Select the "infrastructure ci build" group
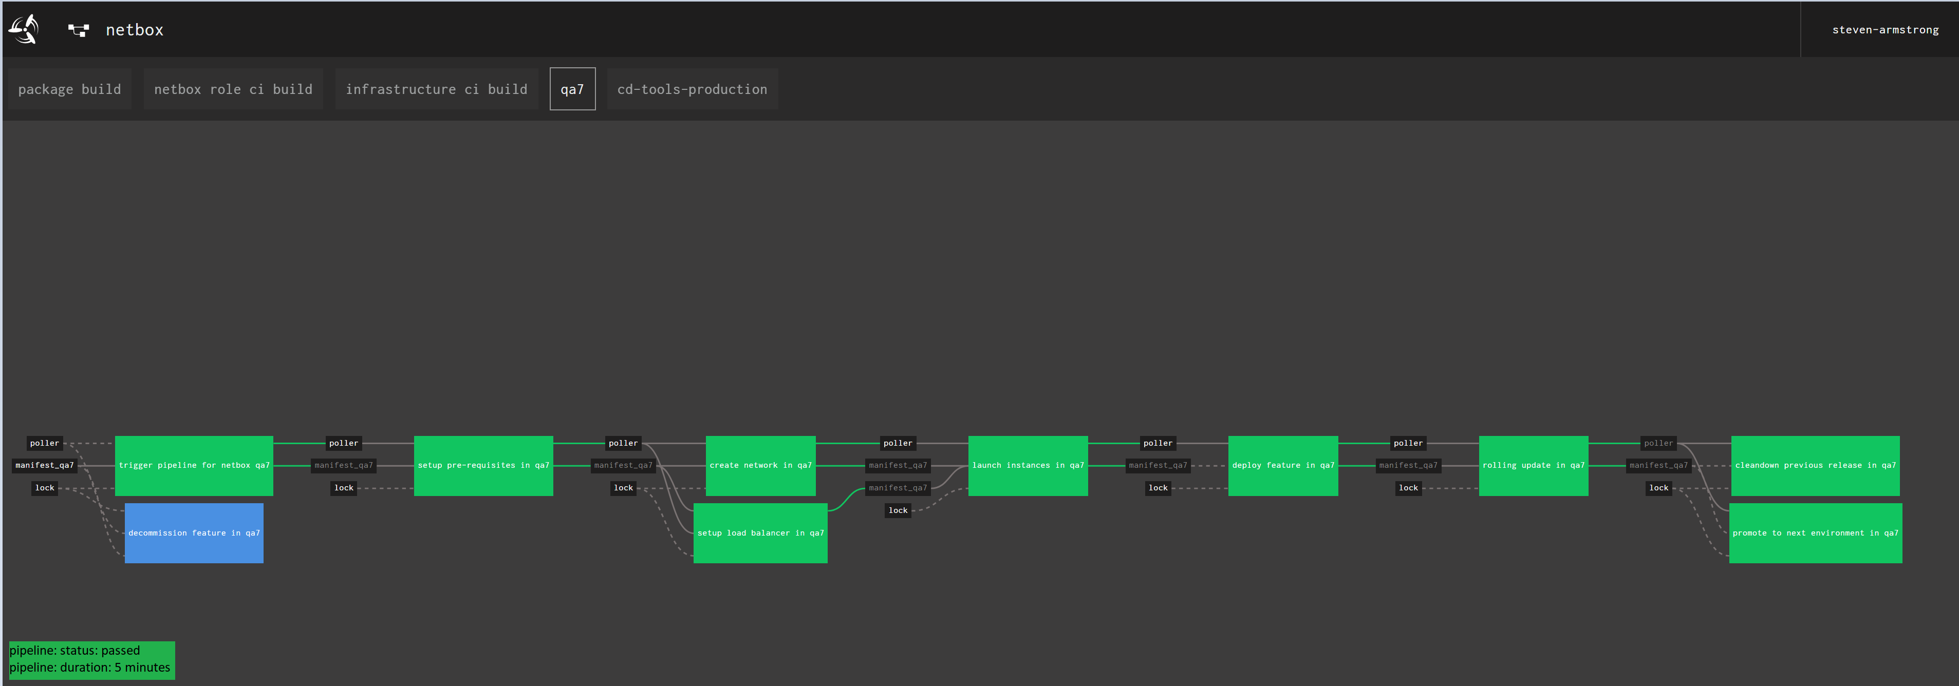1959x686 pixels. tap(436, 88)
